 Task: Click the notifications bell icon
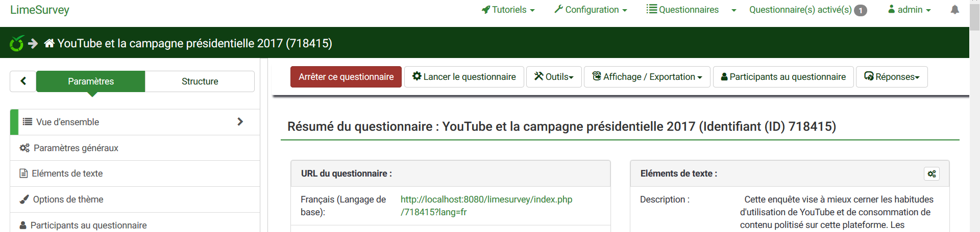954,10
